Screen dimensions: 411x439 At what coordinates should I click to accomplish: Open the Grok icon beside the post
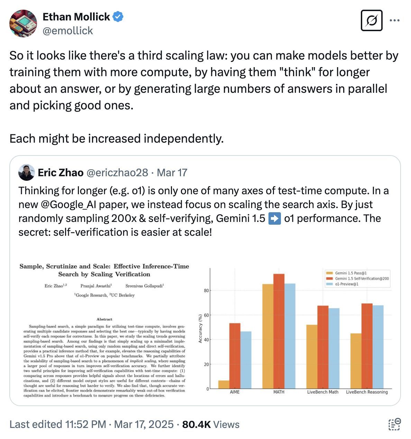click(x=371, y=21)
